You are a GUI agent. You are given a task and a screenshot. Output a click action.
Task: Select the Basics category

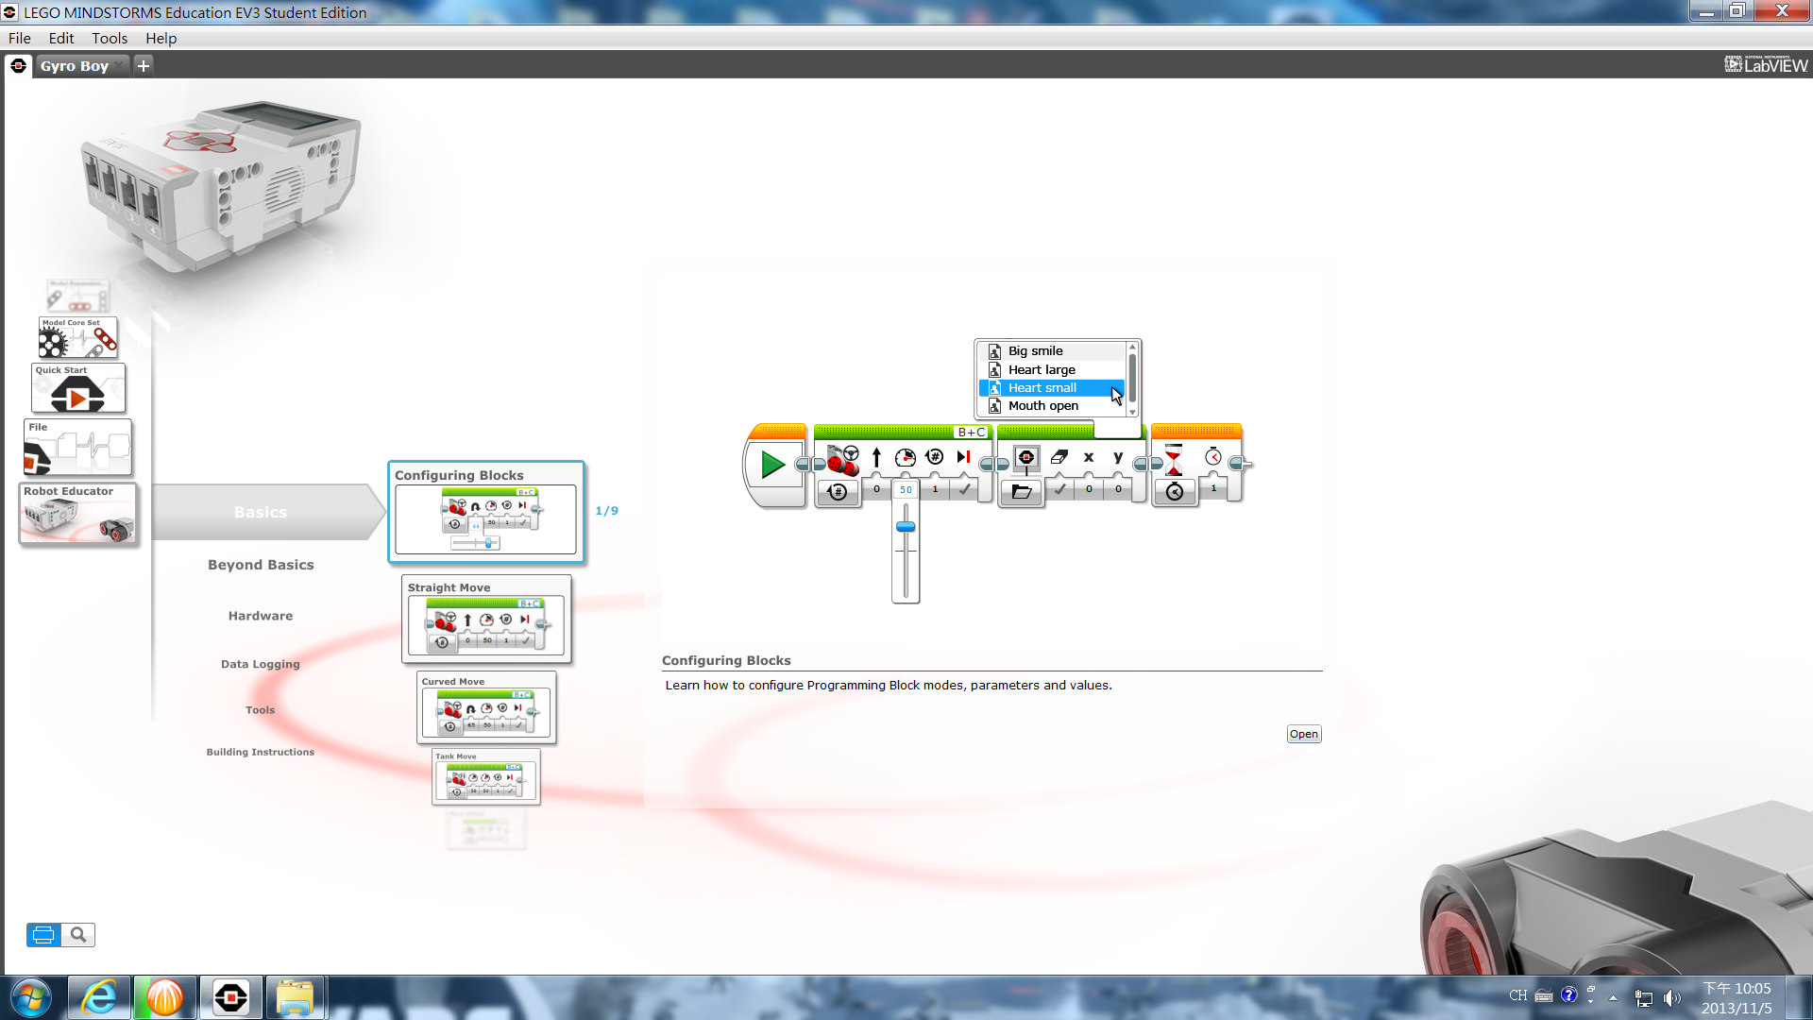pyautogui.click(x=261, y=512)
